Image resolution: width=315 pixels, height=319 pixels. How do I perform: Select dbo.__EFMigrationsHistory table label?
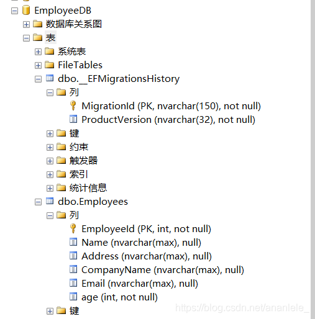[119, 79]
